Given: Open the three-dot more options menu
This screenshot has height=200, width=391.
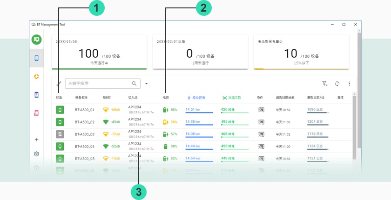Looking at the screenshot, I should (349, 84).
